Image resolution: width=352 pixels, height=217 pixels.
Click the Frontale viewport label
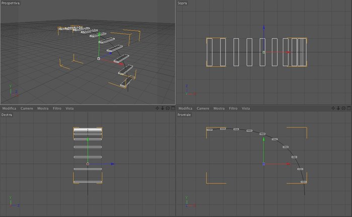click(184, 115)
